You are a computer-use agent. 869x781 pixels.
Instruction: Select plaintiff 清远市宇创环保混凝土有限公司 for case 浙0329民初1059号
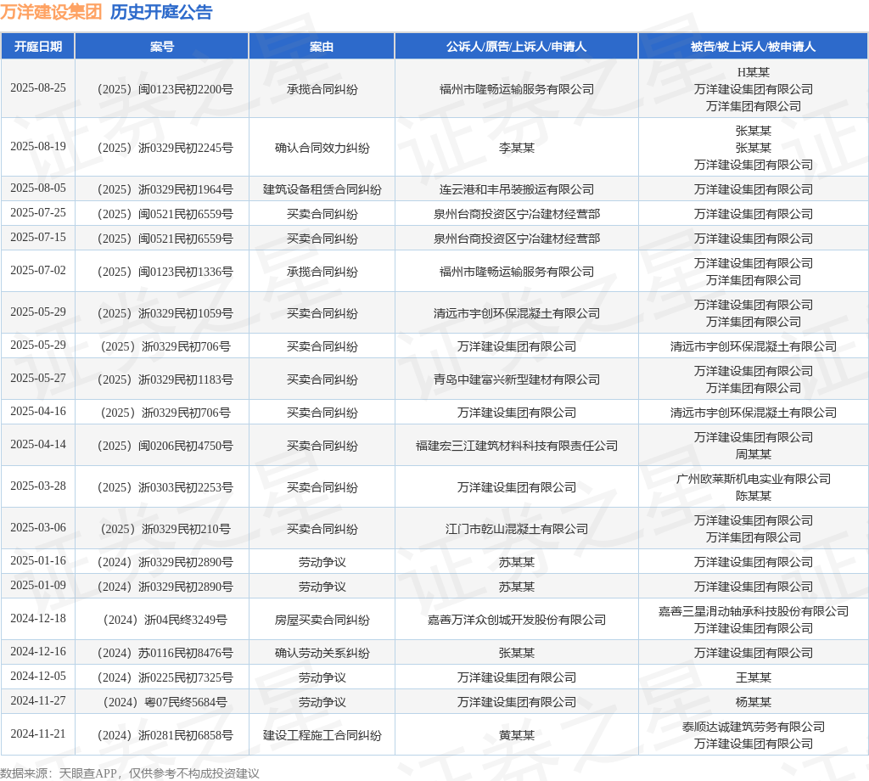(517, 313)
